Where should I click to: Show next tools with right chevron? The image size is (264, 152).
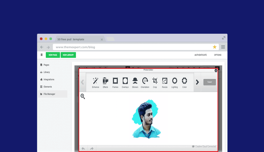point(197,82)
